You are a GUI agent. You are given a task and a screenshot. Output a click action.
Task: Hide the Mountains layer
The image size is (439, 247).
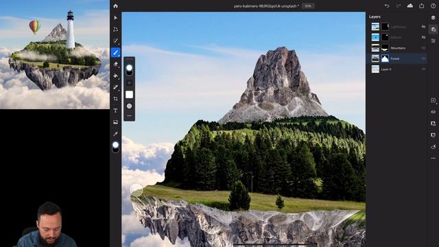click(x=423, y=48)
